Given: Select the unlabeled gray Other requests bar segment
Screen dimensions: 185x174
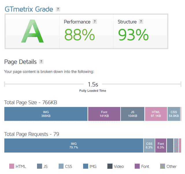Looking at the screenshot, I should [x=176, y=146].
